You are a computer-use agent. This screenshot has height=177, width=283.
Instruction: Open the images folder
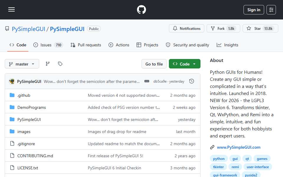24,132
